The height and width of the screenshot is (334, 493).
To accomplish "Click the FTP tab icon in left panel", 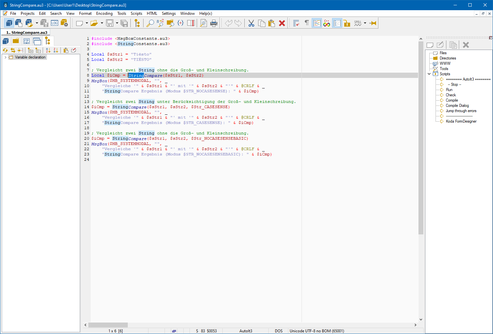I will tap(27, 41).
